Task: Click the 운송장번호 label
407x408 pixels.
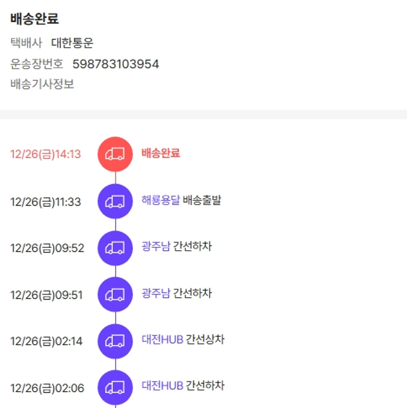Action: (36, 64)
